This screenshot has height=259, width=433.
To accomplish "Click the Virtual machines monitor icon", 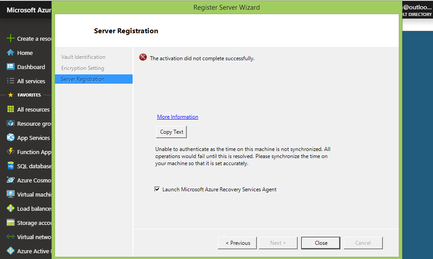I will point(11,194).
